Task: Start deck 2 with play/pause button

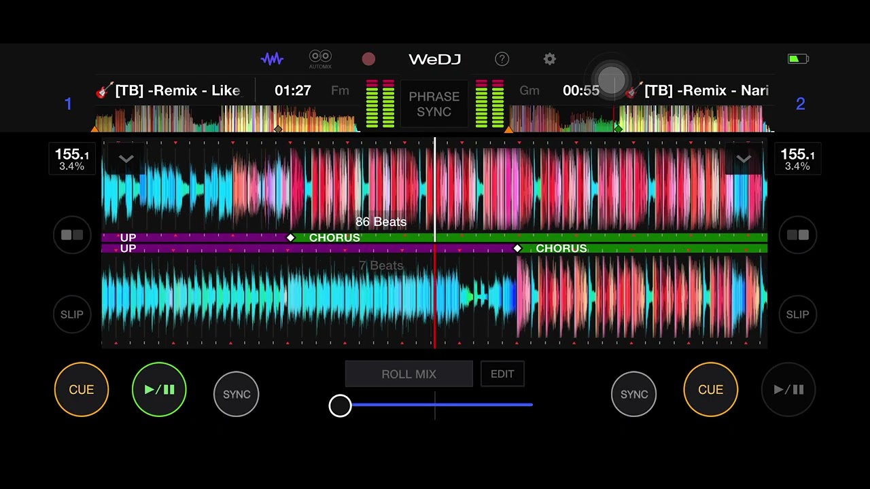Action: [788, 389]
